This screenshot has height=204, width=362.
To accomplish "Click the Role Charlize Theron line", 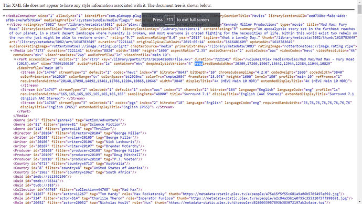I will 183,198.
